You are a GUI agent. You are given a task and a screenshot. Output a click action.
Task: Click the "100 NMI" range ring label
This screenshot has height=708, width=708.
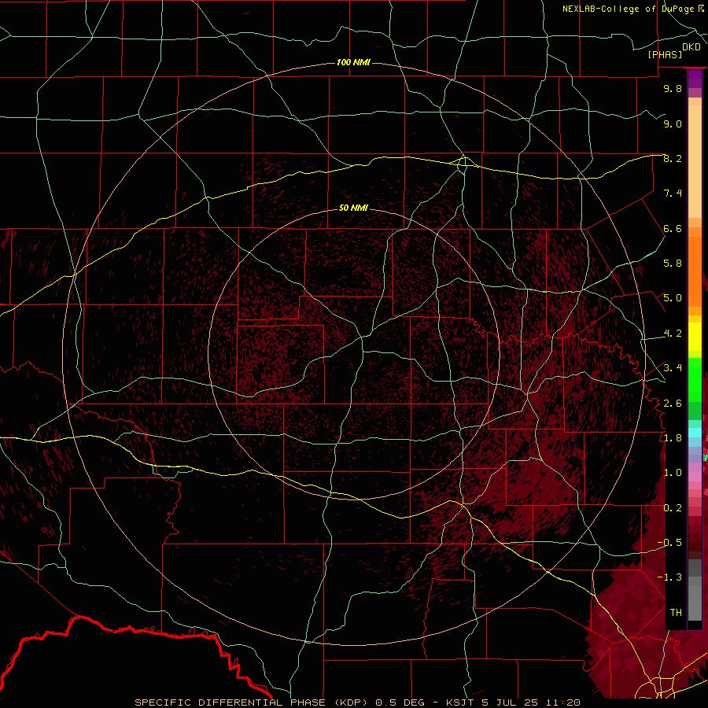(x=353, y=62)
